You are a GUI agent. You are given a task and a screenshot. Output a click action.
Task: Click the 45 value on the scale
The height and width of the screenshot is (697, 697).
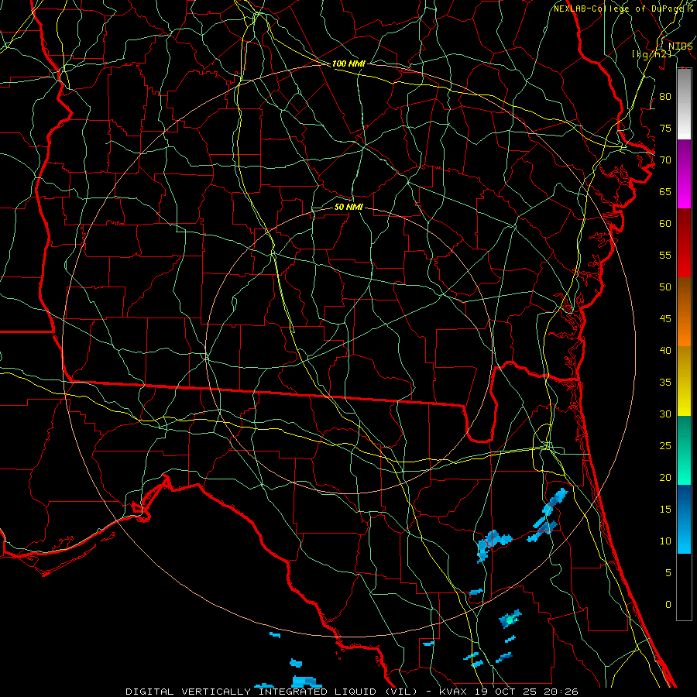click(x=665, y=319)
